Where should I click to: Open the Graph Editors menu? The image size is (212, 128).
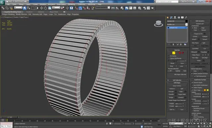tap(61, 4)
